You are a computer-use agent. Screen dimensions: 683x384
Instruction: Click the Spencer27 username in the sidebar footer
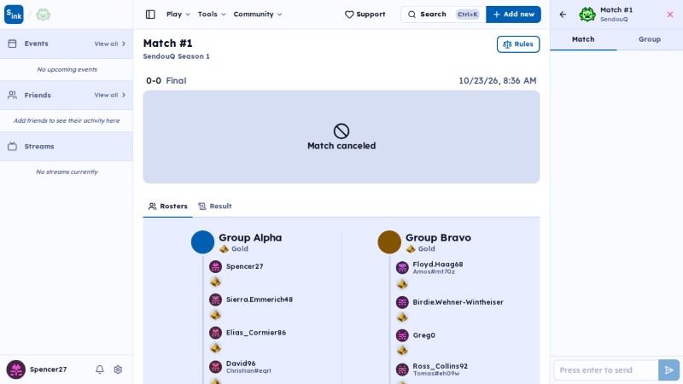coord(49,369)
